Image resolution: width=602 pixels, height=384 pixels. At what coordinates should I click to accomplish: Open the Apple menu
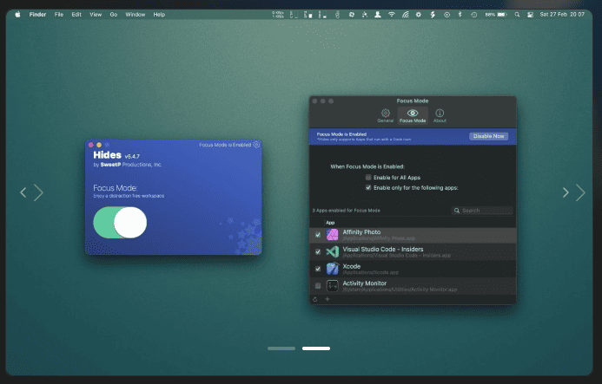coord(17,15)
